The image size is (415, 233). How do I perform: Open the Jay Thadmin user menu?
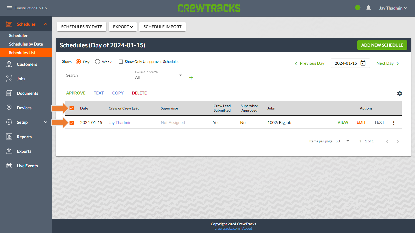[393, 8]
